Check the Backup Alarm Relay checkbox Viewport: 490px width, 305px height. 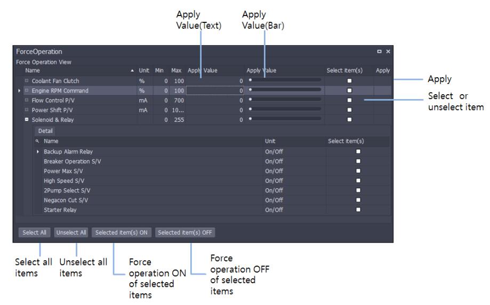tap(358, 152)
